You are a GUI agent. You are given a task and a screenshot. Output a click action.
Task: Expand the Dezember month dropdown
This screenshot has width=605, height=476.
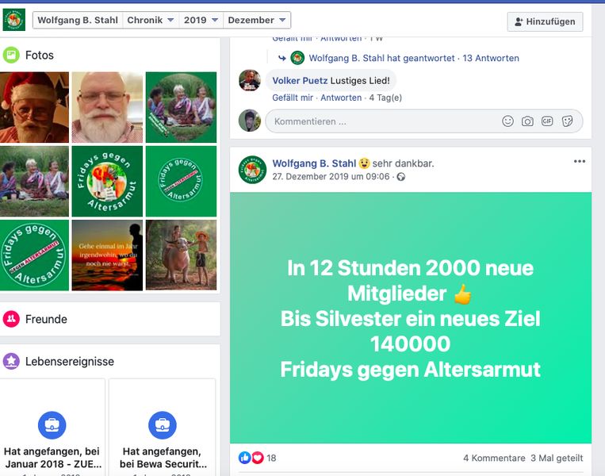(257, 20)
